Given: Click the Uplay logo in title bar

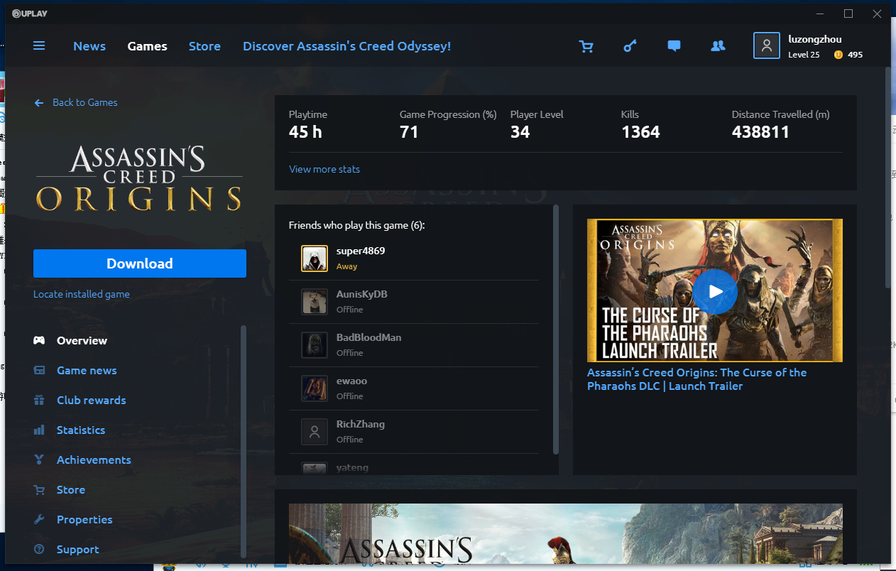Looking at the screenshot, I should [x=30, y=13].
